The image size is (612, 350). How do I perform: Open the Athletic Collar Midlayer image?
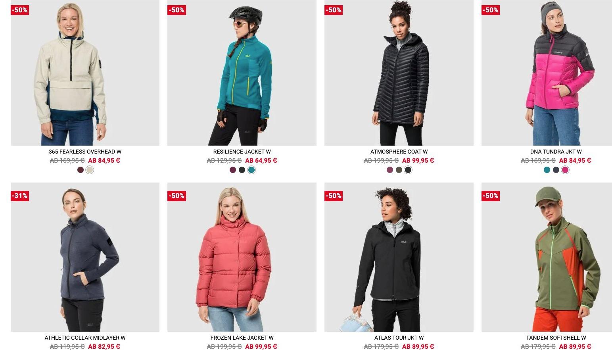[85, 257]
